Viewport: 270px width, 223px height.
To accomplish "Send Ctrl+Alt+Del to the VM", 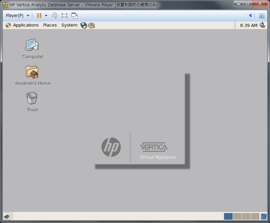I will coord(55,16).
